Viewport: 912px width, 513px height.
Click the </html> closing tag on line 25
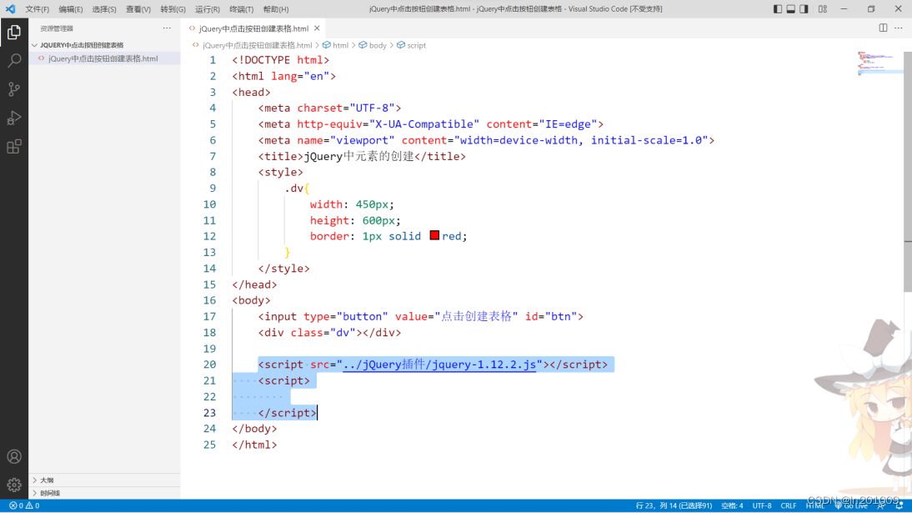tap(255, 445)
